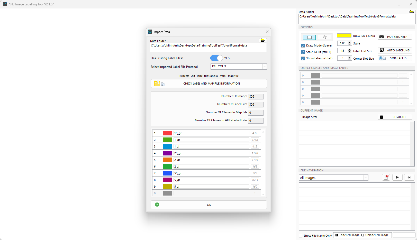Disable Show Labels (ctrl+L) checkbox

(x=303, y=58)
